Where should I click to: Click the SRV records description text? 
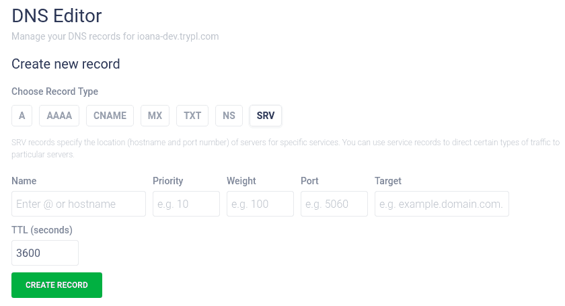(285, 148)
